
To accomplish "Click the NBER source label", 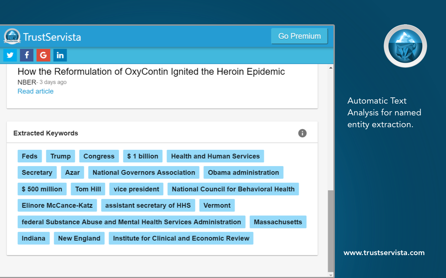I will point(27,82).
